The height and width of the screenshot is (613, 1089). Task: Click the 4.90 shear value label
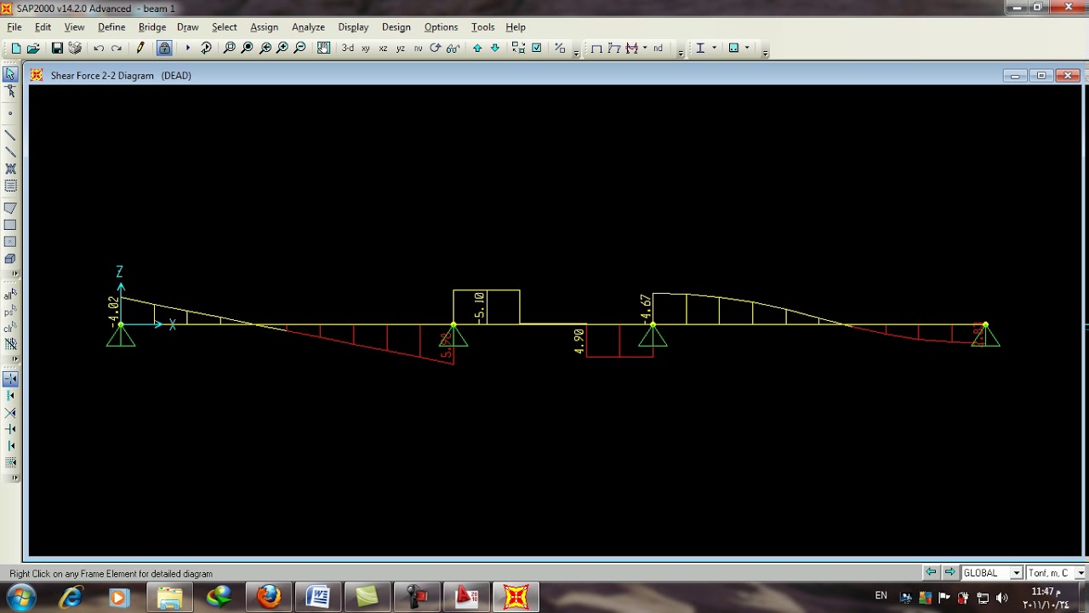click(579, 341)
